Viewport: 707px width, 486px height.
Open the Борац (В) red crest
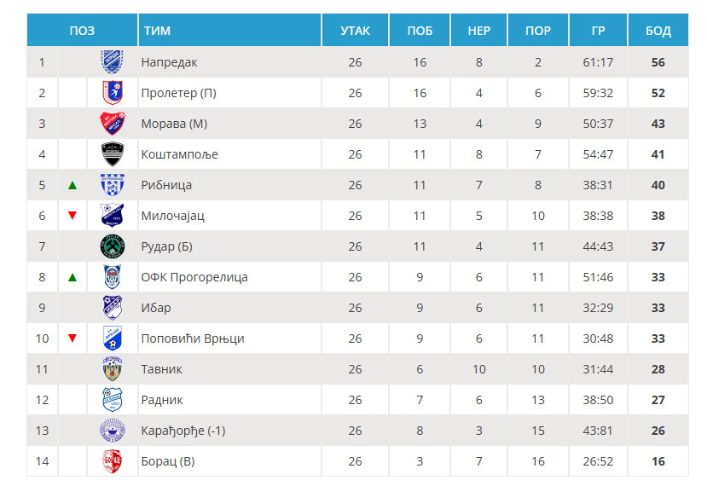coord(113,460)
